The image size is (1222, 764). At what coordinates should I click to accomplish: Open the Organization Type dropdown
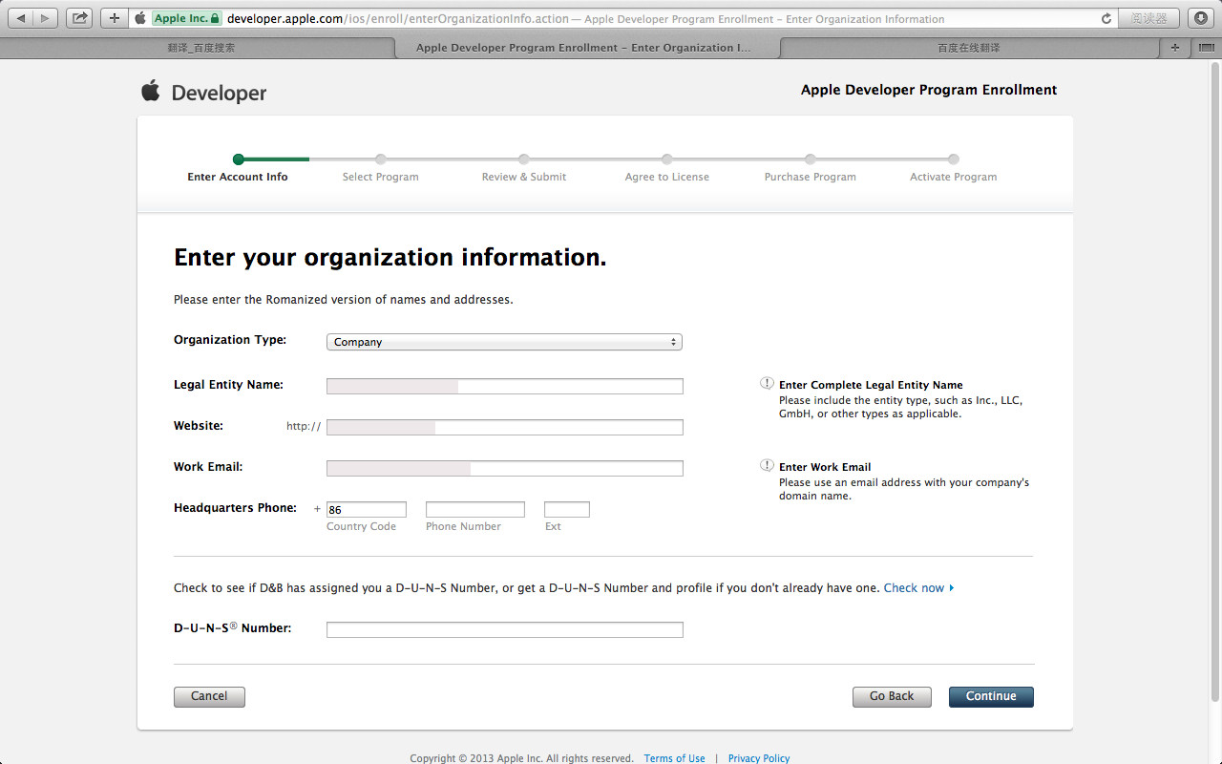pos(504,342)
